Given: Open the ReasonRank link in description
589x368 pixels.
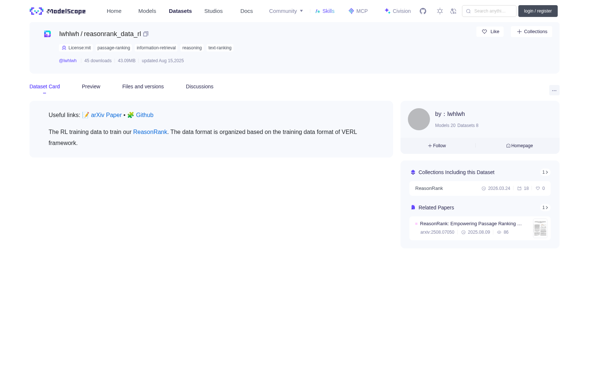Looking at the screenshot, I should coord(150,132).
